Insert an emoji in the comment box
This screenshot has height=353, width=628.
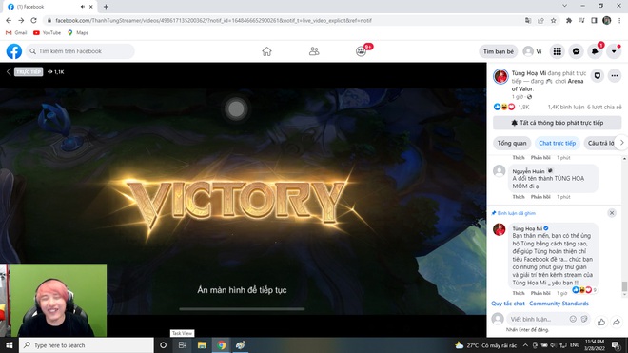click(x=573, y=319)
